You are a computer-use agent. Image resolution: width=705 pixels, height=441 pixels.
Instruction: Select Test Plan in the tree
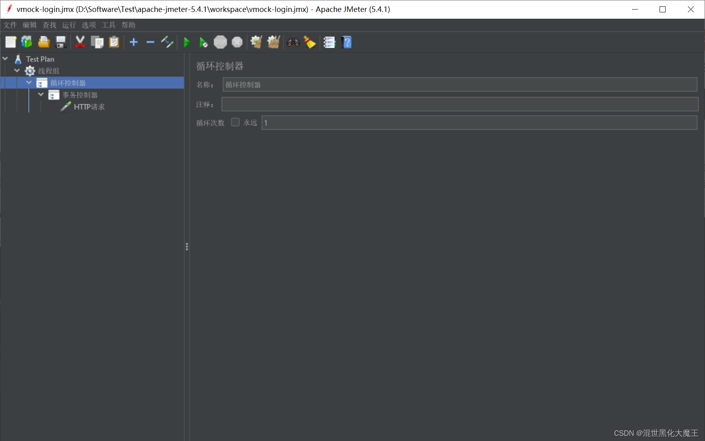(x=40, y=59)
